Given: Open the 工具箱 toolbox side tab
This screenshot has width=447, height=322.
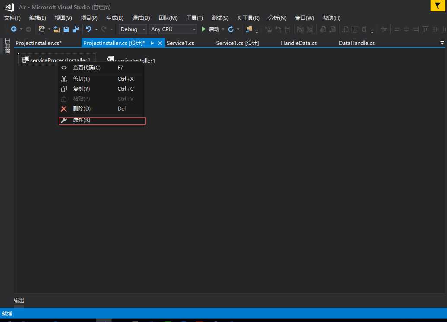Looking at the screenshot, I should pos(7,46).
